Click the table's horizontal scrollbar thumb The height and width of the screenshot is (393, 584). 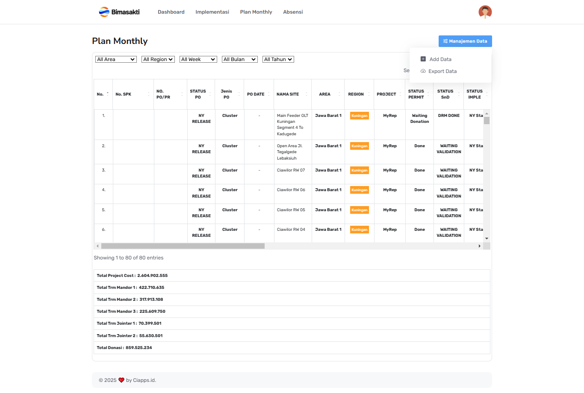pos(183,246)
